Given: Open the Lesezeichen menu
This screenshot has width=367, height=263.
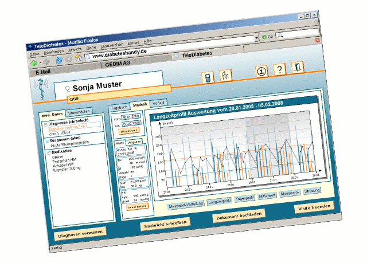Looking at the screenshot, I should click(112, 45).
